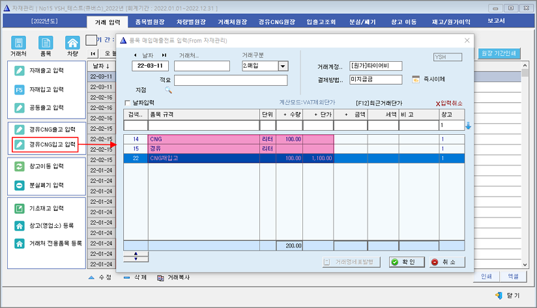The height and width of the screenshot is (308, 537).
Task: Click the 원장 기간인쇄 button
Action: (499, 53)
